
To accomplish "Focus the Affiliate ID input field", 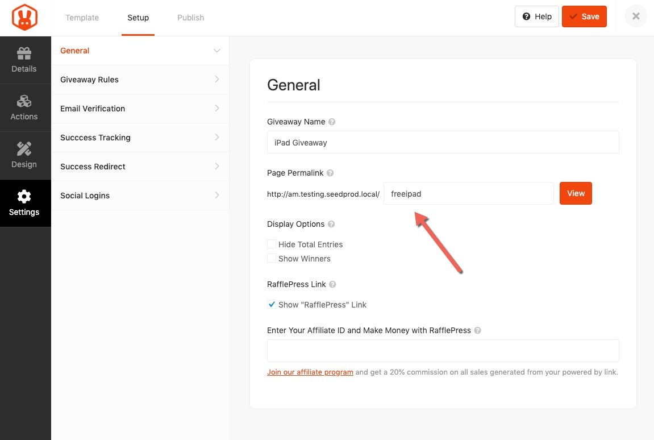I will [443, 351].
